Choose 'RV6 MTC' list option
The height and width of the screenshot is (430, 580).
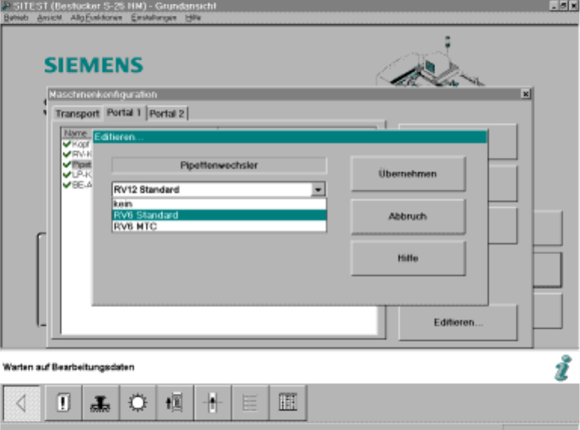click(x=219, y=226)
